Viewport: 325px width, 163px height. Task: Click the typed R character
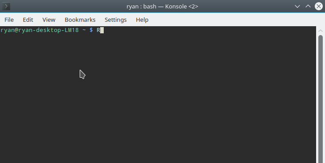click(98, 30)
